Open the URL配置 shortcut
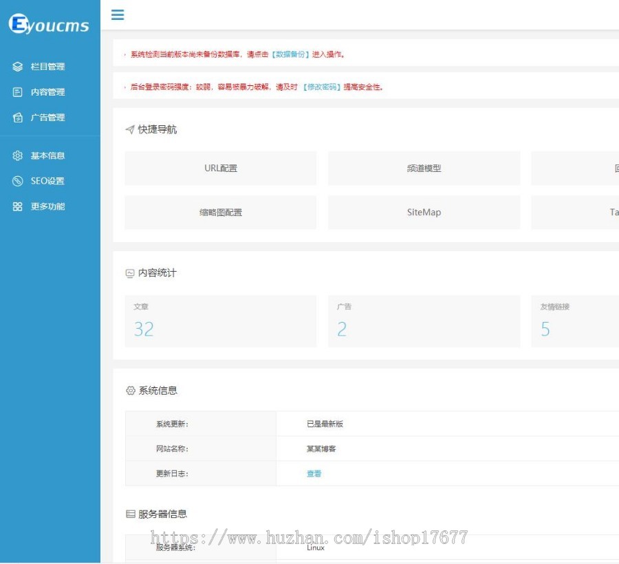Image resolution: width=619 pixels, height=564 pixels. (220, 168)
